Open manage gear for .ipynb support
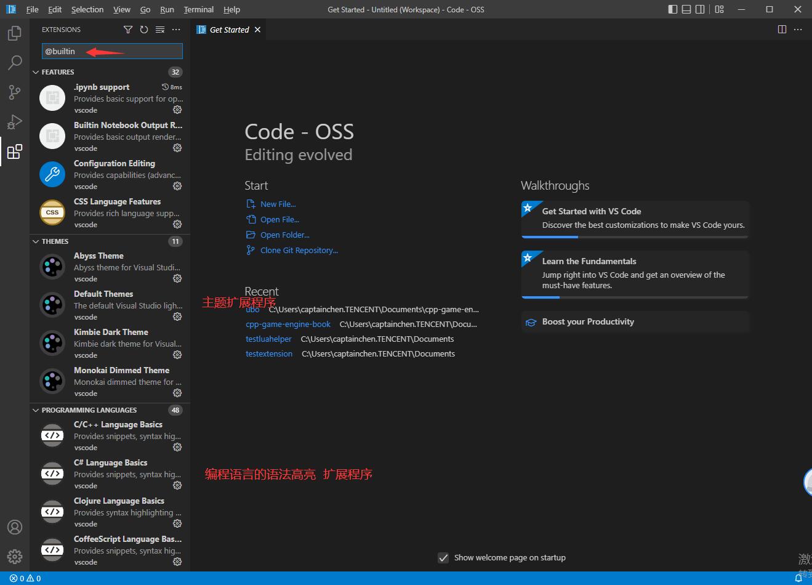The image size is (812, 585). click(177, 110)
